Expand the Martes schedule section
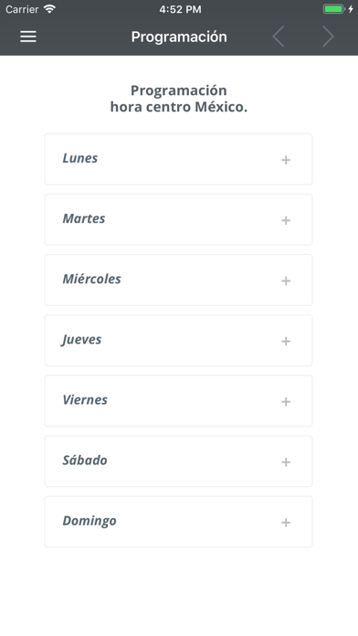The width and height of the screenshot is (358, 636). [178, 219]
